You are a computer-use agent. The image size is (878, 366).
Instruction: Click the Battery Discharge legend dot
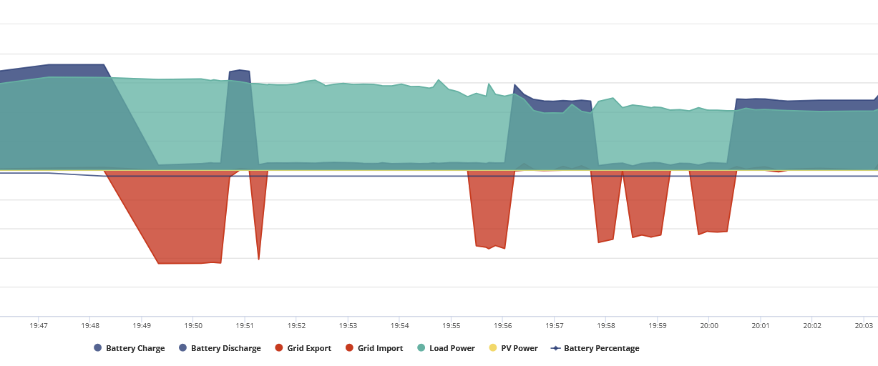click(x=183, y=348)
